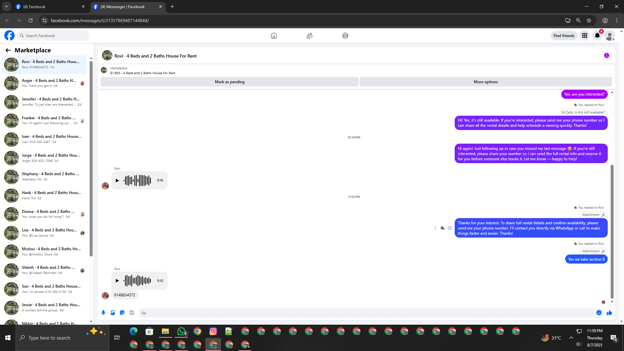Viewport: 624px width, 351px height.
Task: Click the attach photo icon in composer
Action: (x=113, y=313)
